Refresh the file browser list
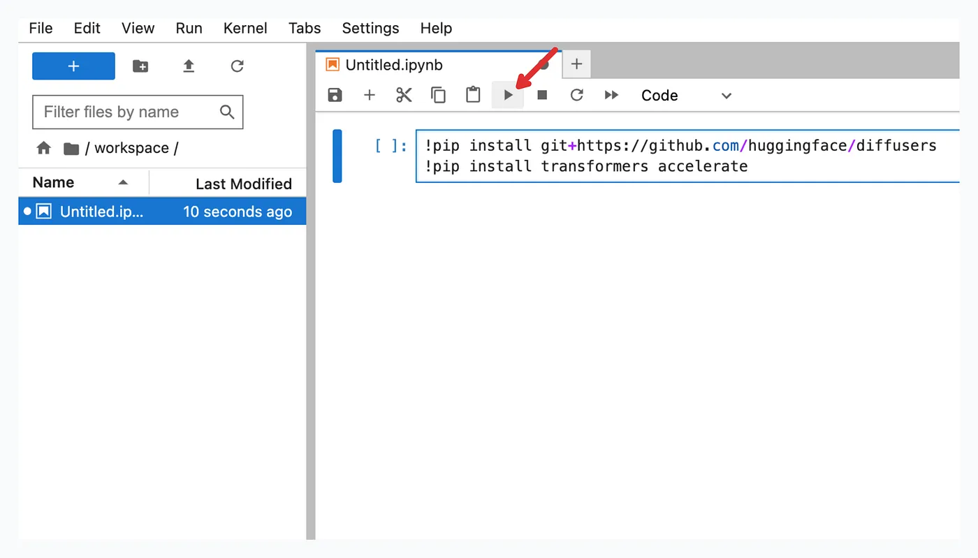 click(238, 66)
